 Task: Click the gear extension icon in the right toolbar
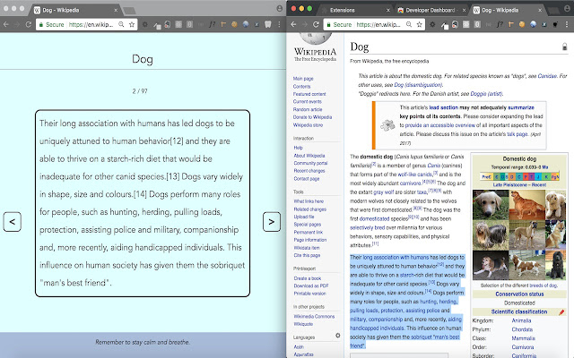pos(432,24)
